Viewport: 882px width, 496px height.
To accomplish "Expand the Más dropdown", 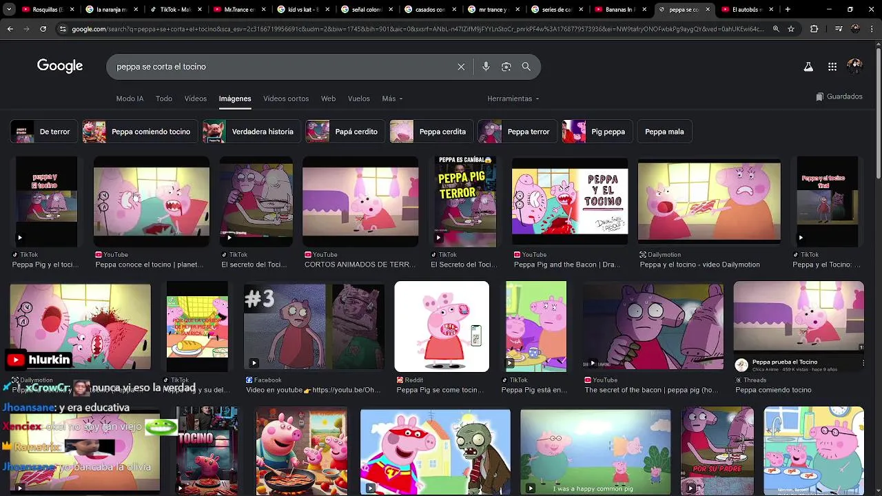I will pyautogui.click(x=392, y=99).
